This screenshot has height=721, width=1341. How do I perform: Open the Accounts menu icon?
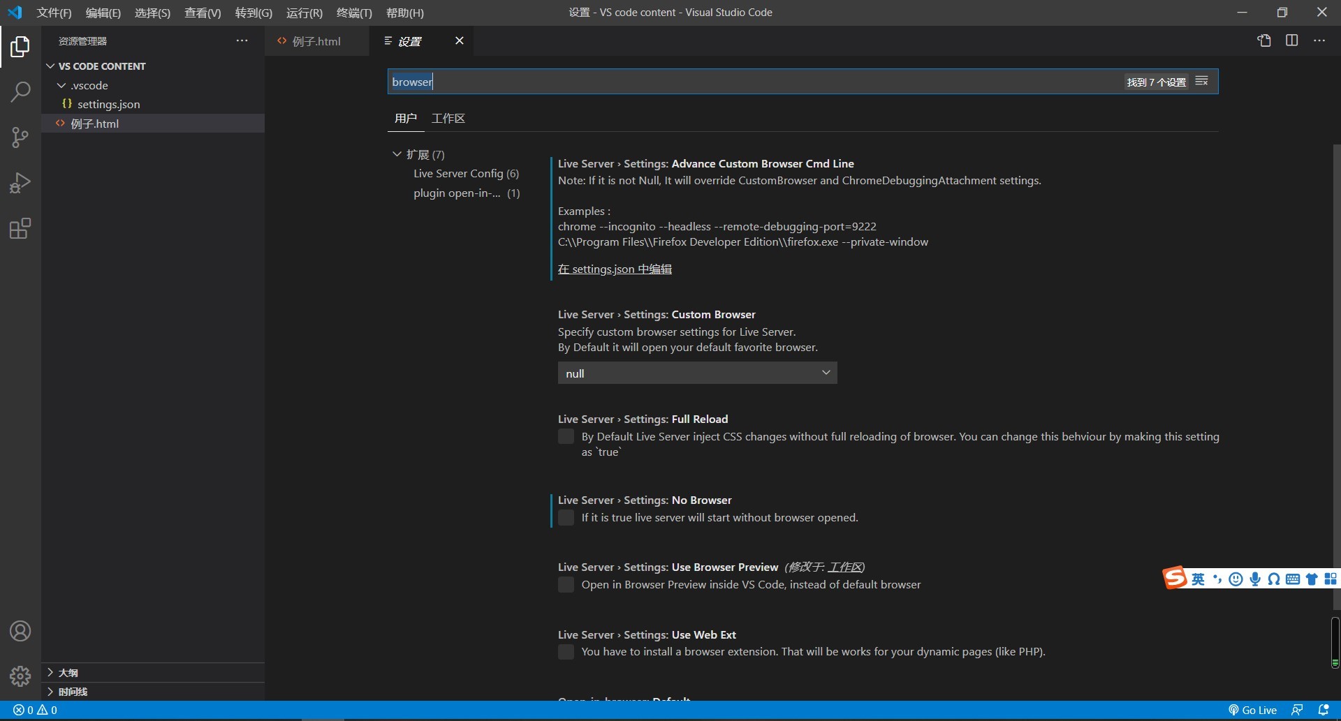click(20, 631)
